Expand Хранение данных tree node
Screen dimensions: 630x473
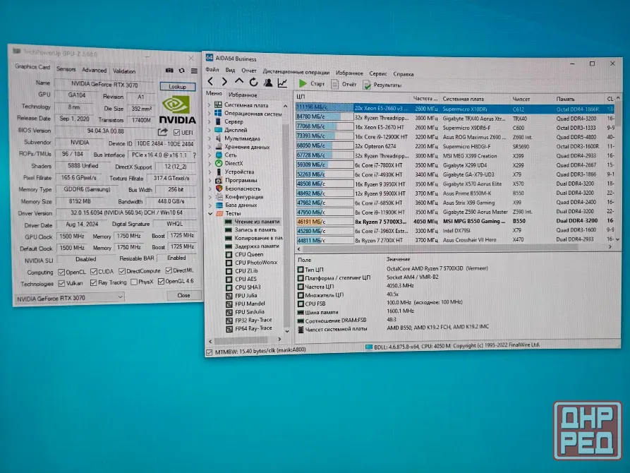[210, 147]
